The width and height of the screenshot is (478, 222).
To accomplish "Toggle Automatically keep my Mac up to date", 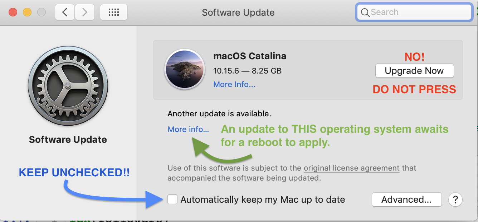I will pyautogui.click(x=172, y=199).
